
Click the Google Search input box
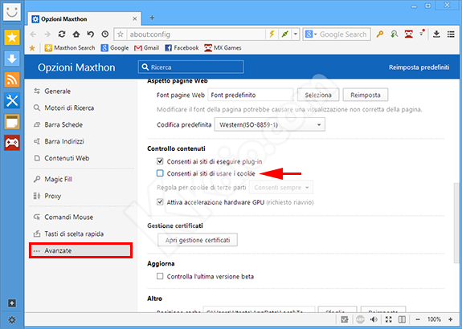(343, 35)
